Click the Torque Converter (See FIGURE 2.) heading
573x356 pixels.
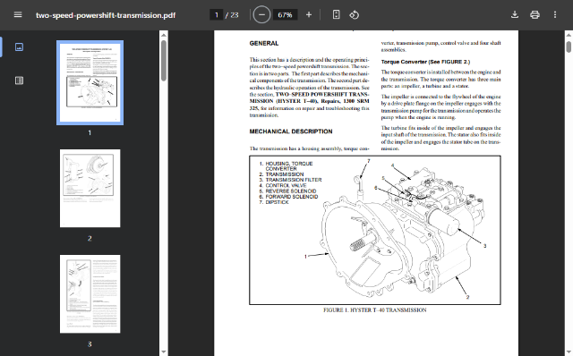[426, 62]
